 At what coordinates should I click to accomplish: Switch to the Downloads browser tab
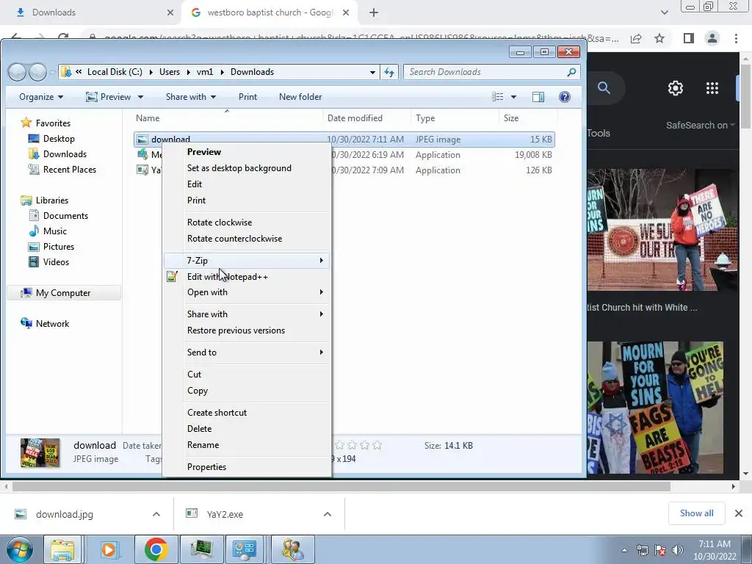click(x=90, y=13)
